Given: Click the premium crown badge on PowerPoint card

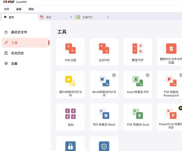Looking at the screenshot, I should [x=180, y=108].
